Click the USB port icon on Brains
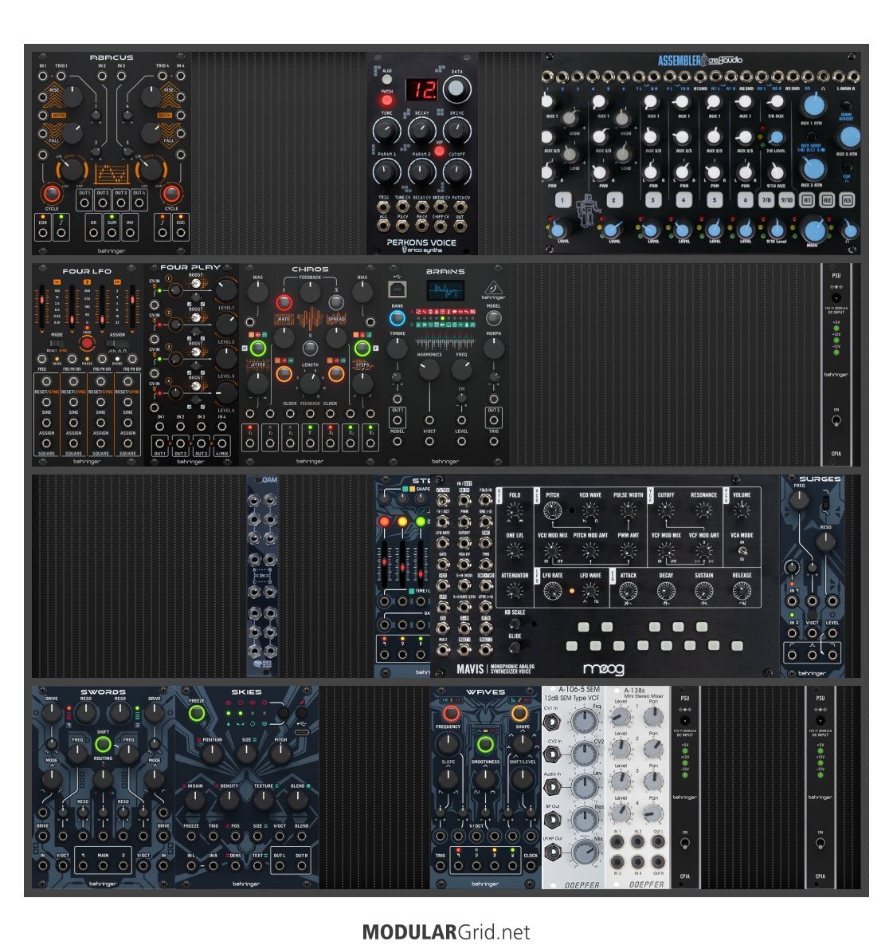 coord(398,289)
